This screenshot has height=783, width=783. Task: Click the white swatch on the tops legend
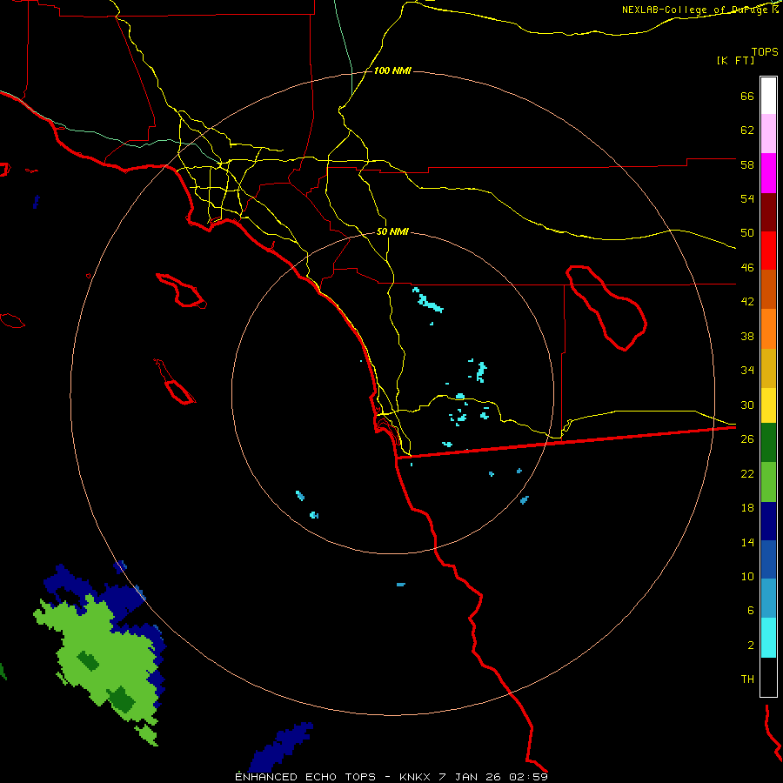pyautogui.click(x=768, y=96)
